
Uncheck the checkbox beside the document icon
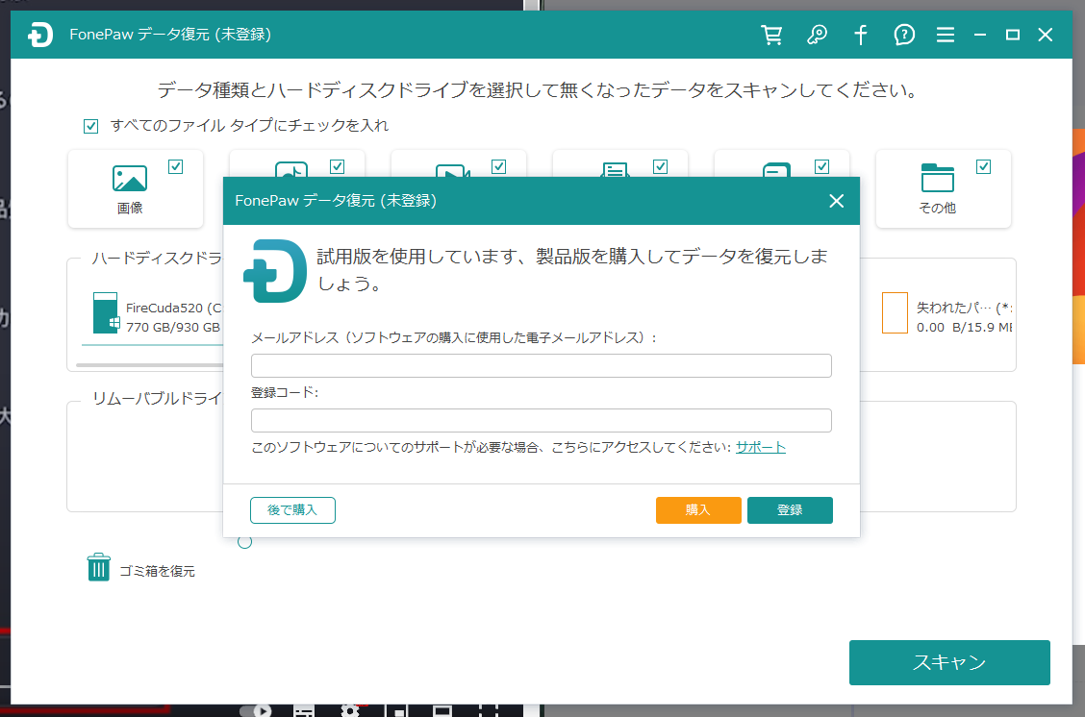pyautogui.click(x=660, y=166)
